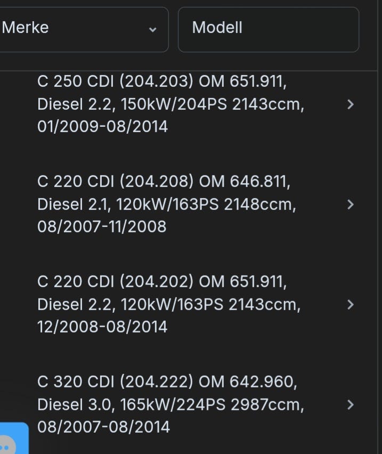
Task: Select C 220 CDI (204.208) OM 646.811
Action: (164, 182)
